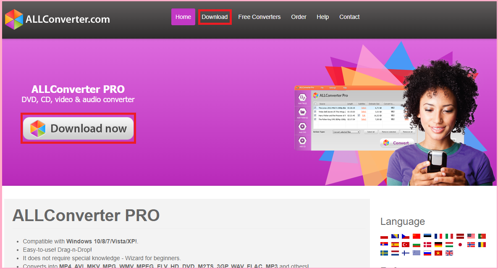Select the Latvian flag language
The height and width of the screenshot is (269, 498).
460,236
